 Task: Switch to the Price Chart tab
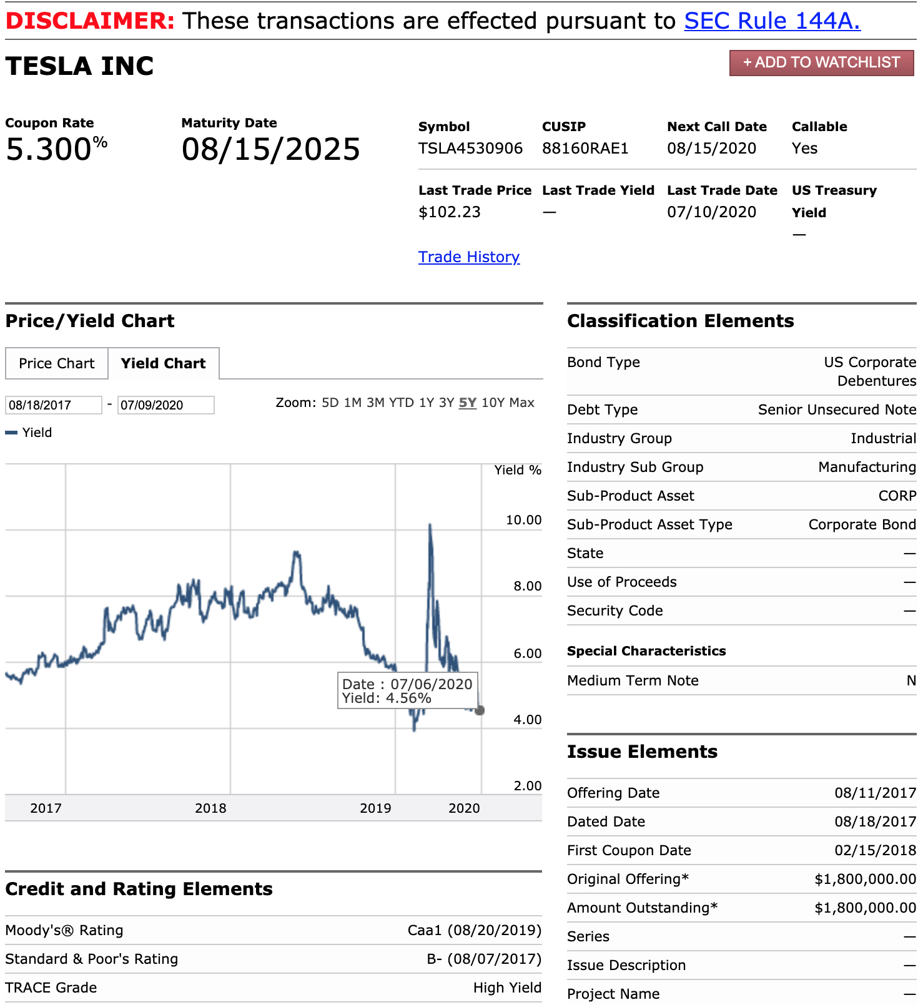[x=56, y=363]
